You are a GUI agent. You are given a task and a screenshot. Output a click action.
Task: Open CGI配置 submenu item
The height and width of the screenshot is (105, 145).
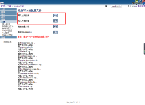[6, 33]
